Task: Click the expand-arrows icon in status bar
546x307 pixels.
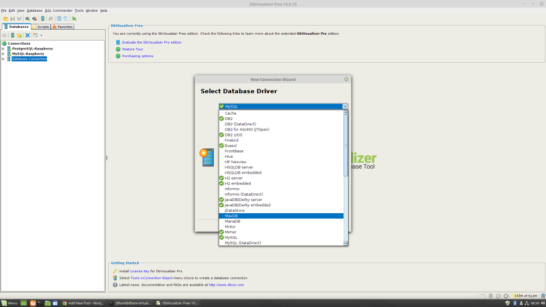Action: click(x=483, y=296)
